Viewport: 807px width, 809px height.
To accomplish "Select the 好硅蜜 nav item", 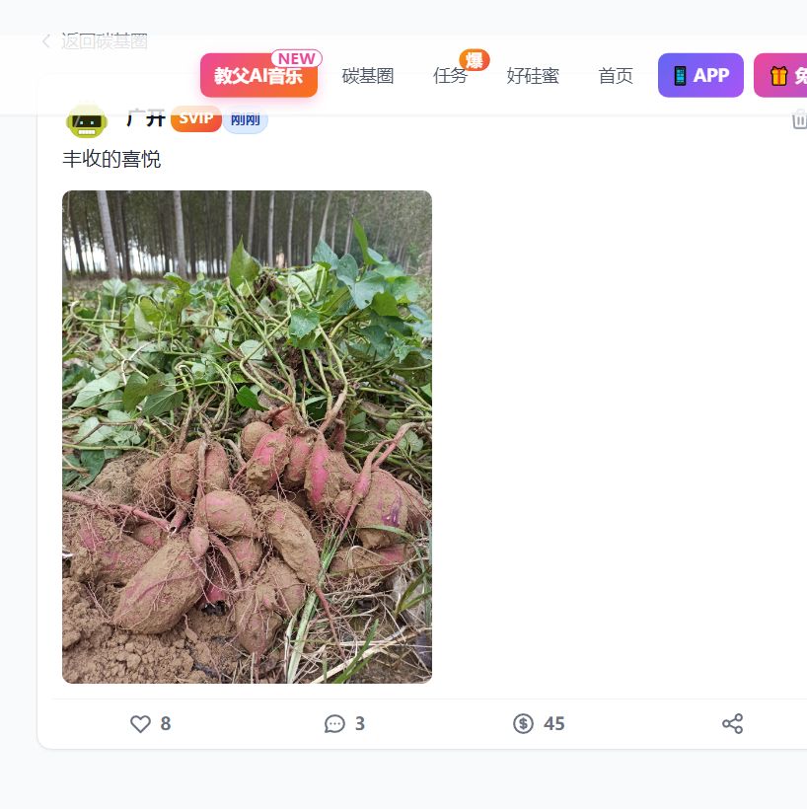I will (x=533, y=76).
